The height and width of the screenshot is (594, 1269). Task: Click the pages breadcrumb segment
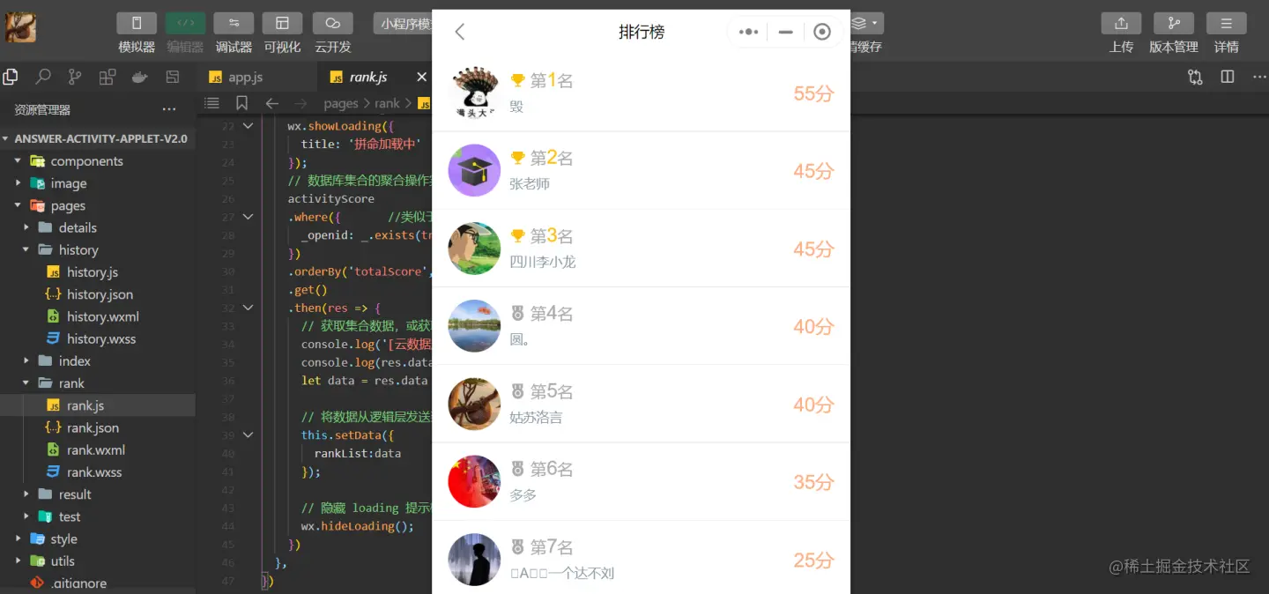[341, 103]
